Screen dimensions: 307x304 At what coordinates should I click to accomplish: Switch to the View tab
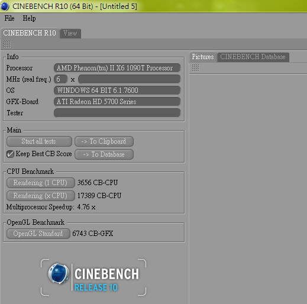pyautogui.click(x=70, y=33)
